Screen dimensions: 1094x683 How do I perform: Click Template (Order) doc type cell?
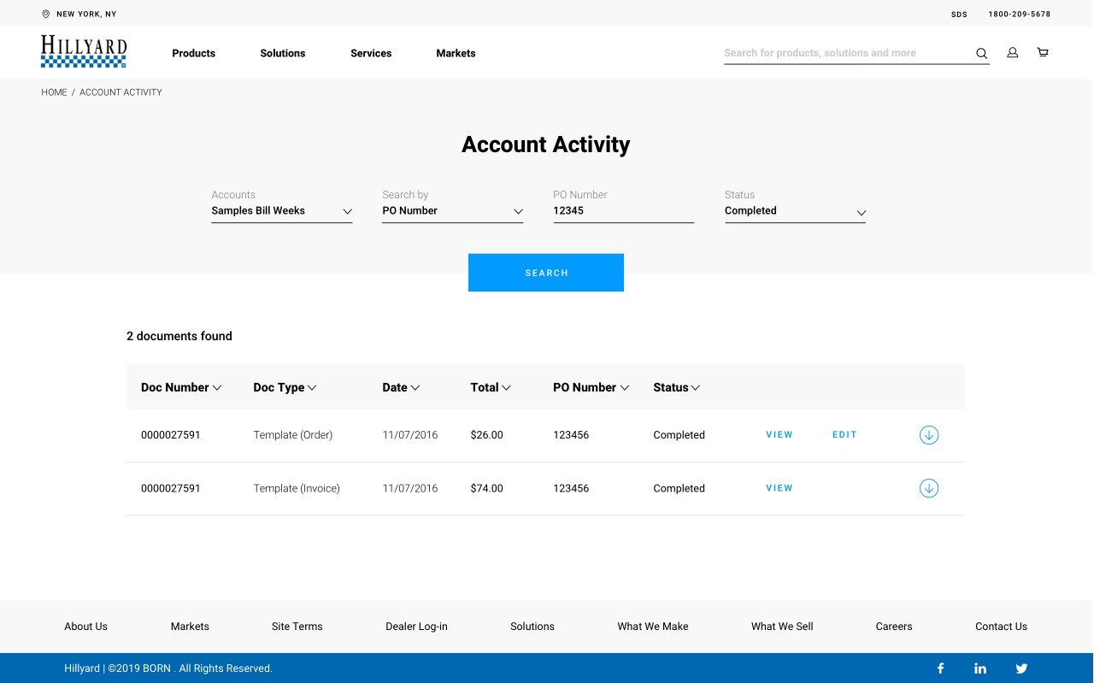click(293, 435)
